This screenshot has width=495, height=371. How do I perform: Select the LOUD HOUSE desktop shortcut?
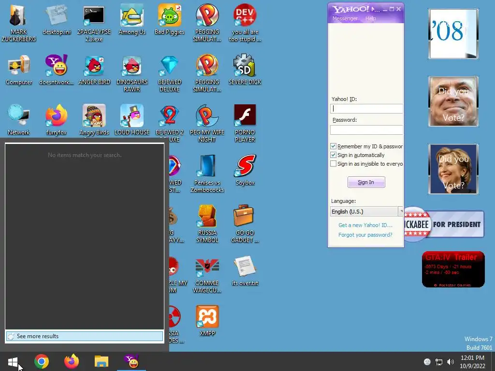132,120
